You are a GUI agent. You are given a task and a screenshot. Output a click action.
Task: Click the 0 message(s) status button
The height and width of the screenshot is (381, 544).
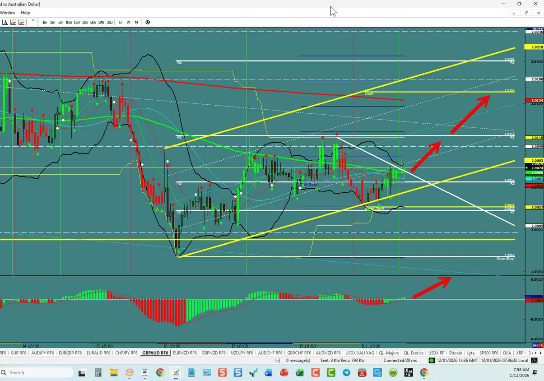299,360
